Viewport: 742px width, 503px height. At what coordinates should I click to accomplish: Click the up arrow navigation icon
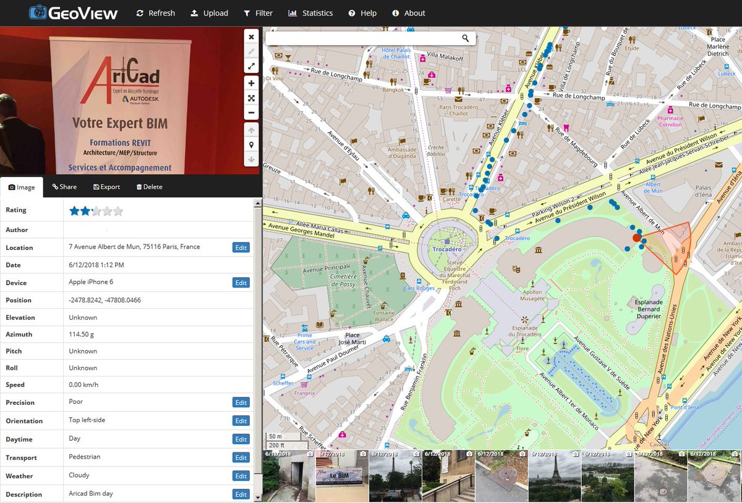pos(251,130)
